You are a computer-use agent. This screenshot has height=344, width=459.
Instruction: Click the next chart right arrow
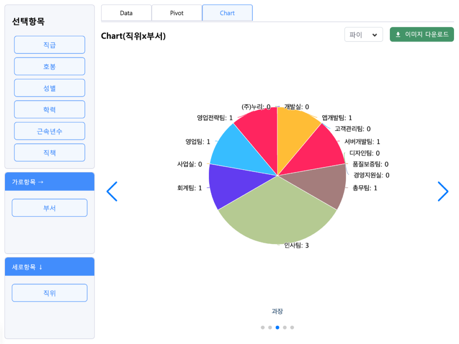tap(443, 192)
